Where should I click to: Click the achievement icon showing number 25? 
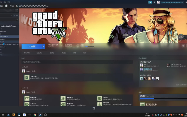pos(100,98)
